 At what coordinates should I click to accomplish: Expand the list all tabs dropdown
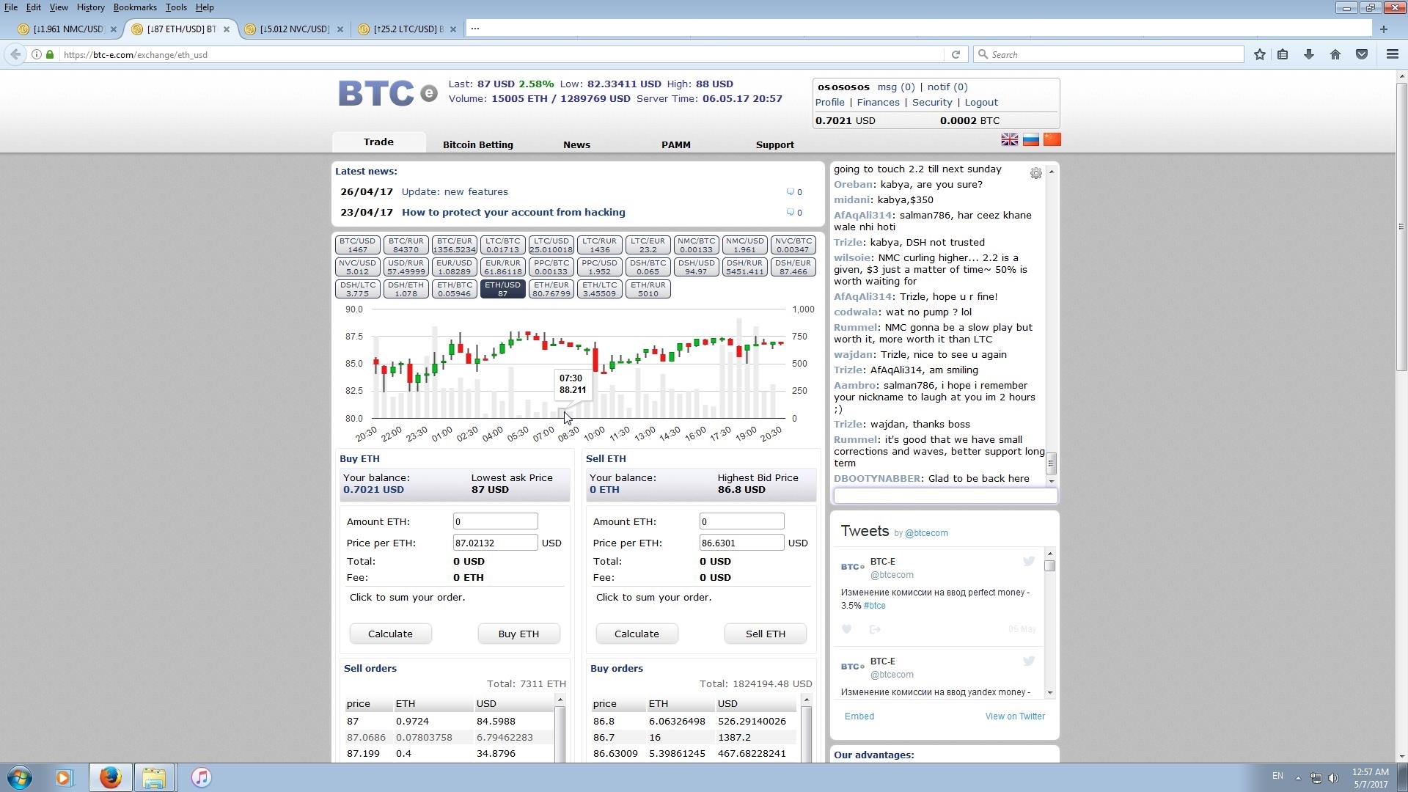point(475,29)
